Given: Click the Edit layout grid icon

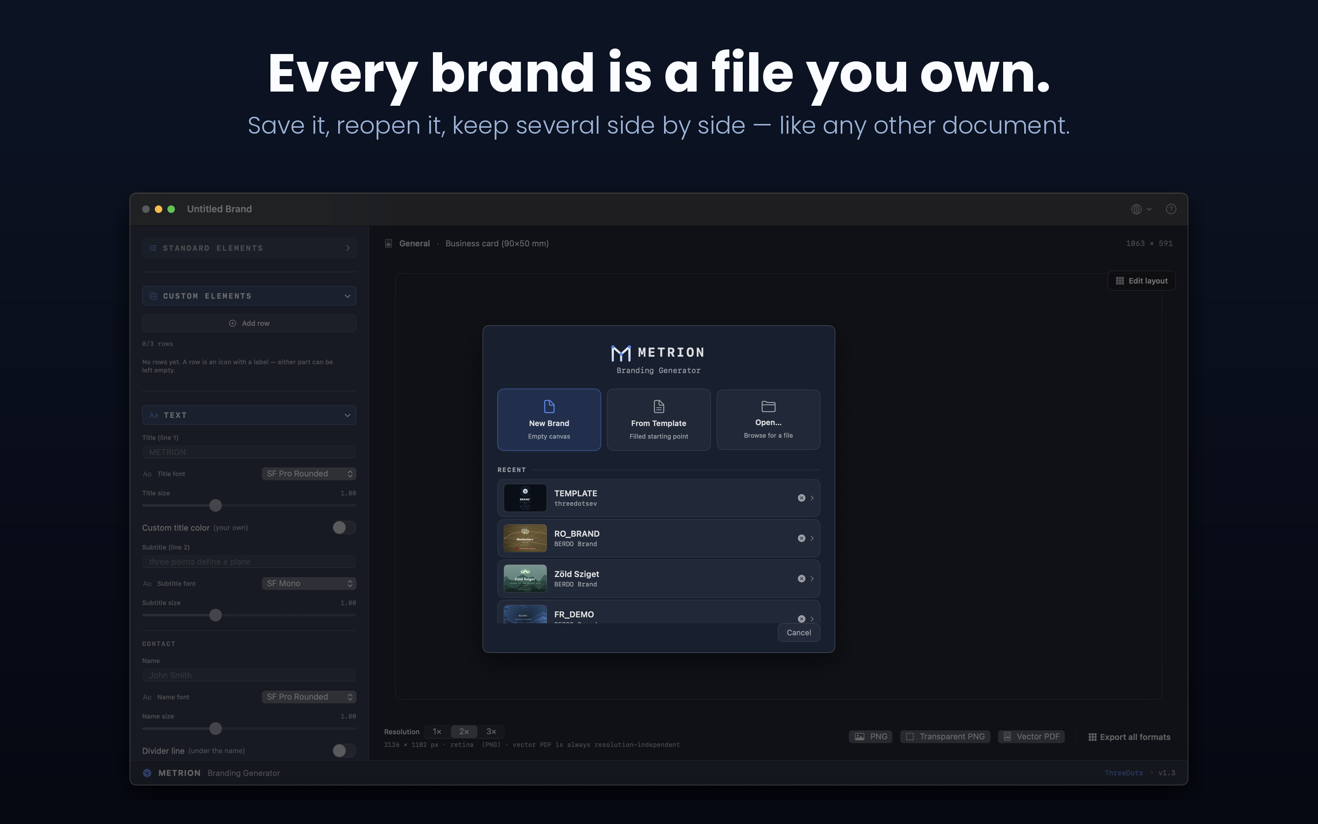Looking at the screenshot, I should tap(1120, 281).
